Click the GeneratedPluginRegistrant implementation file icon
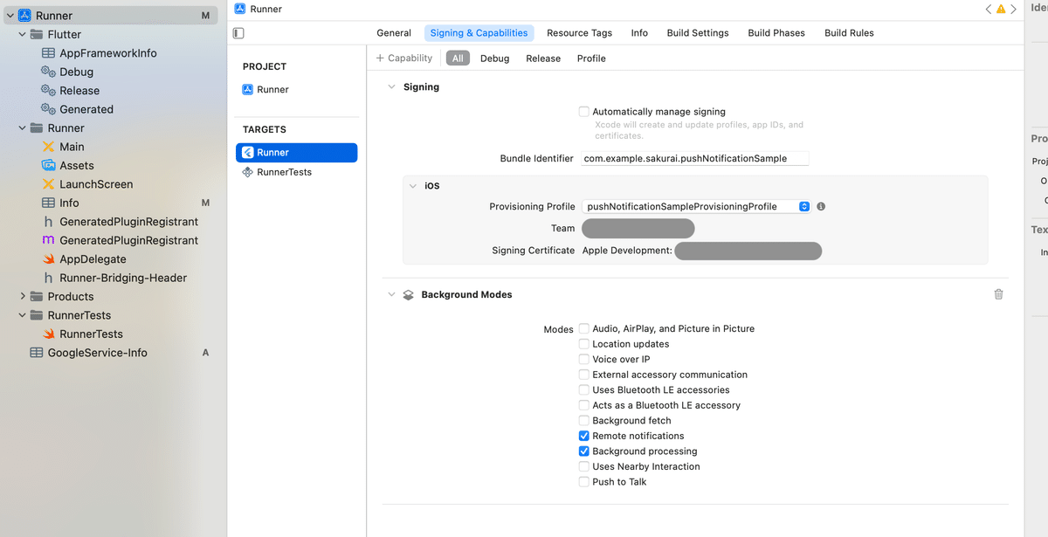This screenshot has height=537, width=1048. [x=49, y=240]
